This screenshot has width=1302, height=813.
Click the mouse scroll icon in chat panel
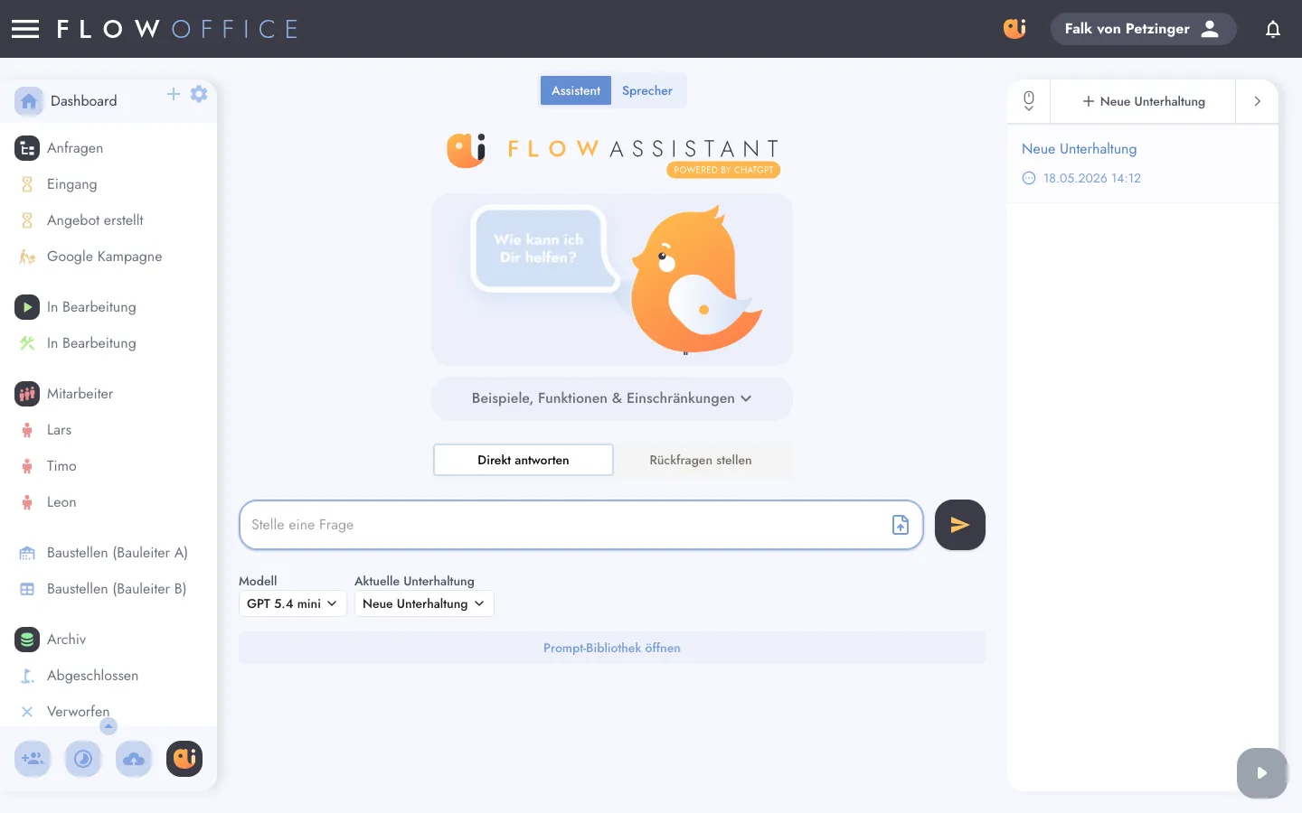point(1029,101)
